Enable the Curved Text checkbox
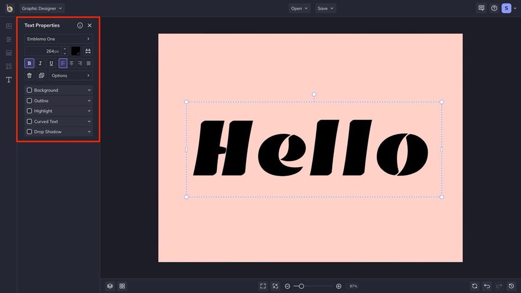The height and width of the screenshot is (293, 521). pyautogui.click(x=29, y=121)
